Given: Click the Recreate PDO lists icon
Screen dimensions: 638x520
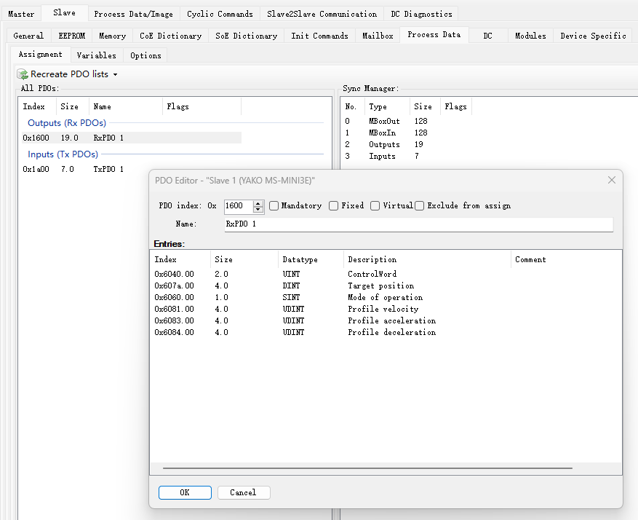Looking at the screenshot, I should 23,74.
